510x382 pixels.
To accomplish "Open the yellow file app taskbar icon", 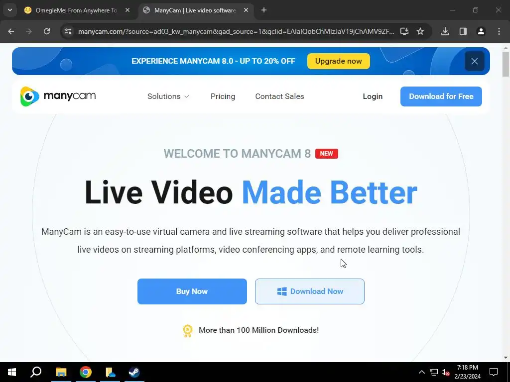I will coord(110,372).
